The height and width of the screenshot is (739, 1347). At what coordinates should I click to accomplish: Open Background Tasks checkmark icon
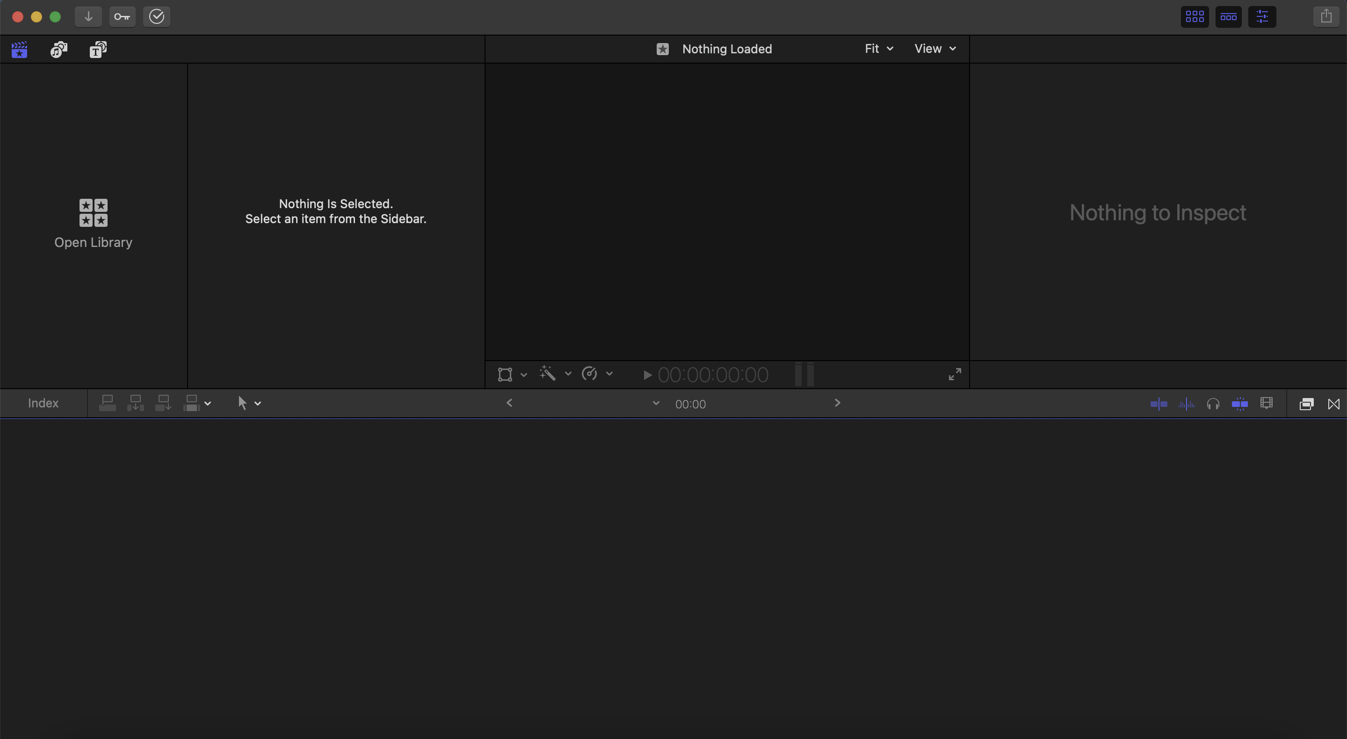tap(156, 16)
